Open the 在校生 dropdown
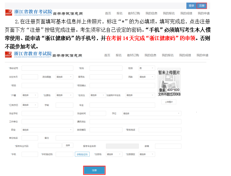The height and width of the screenshot is (176, 231). (98, 95)
